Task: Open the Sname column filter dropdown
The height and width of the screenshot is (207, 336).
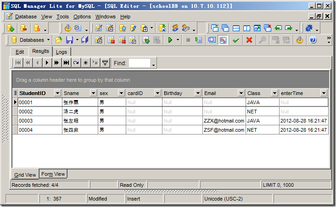Action: point(93,93)
